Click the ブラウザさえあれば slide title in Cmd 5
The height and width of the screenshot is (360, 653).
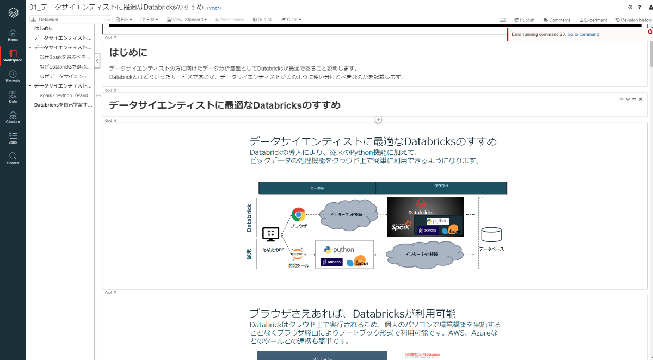pyautogui.click(x=353, y=314)
